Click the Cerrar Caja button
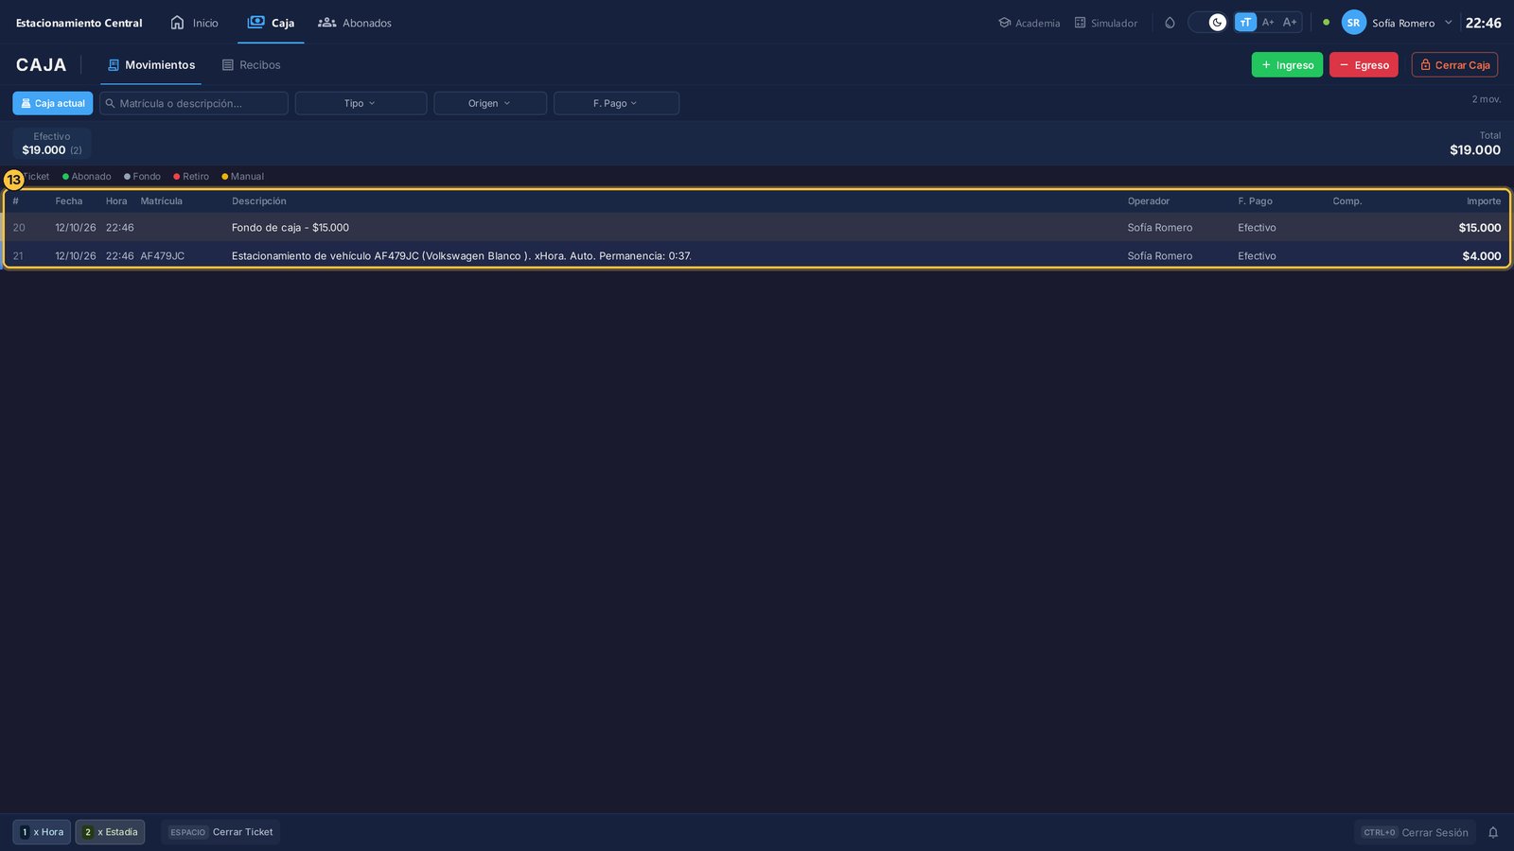 point(1454,65)
